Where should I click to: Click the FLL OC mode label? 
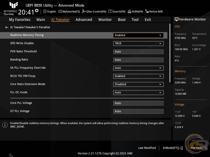[19, 92]
